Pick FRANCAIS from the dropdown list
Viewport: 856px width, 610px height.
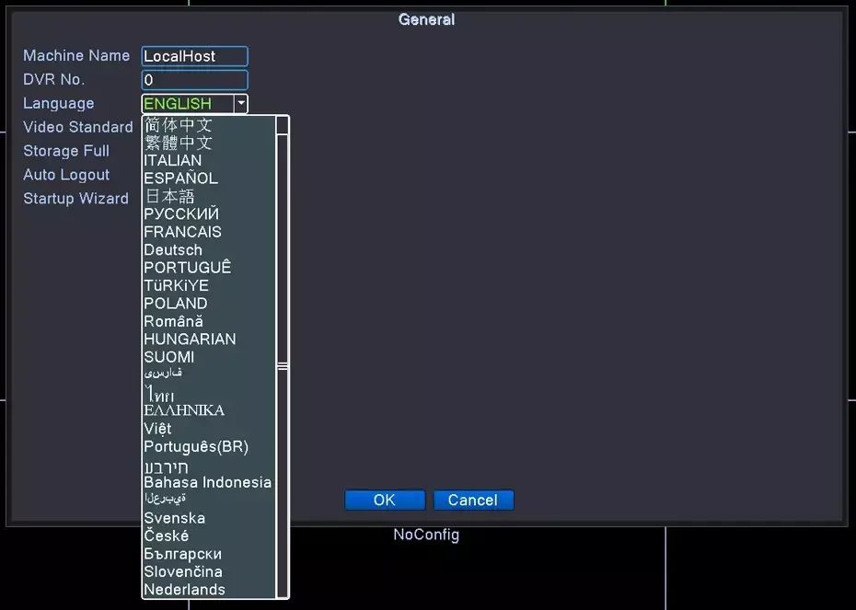tap(182, 232)
